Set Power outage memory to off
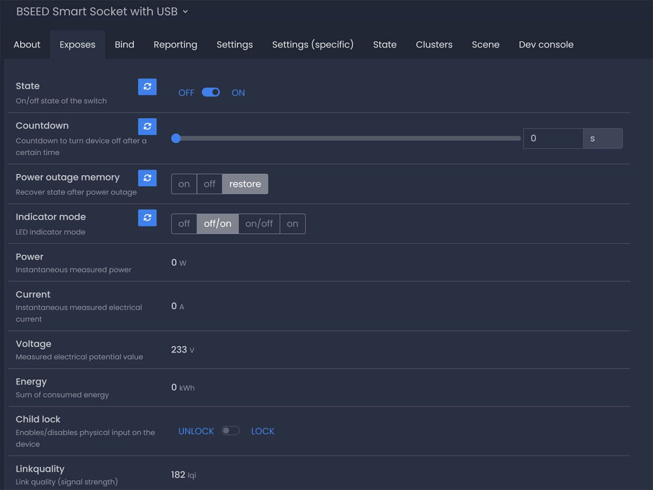 [x=209, y=184]
